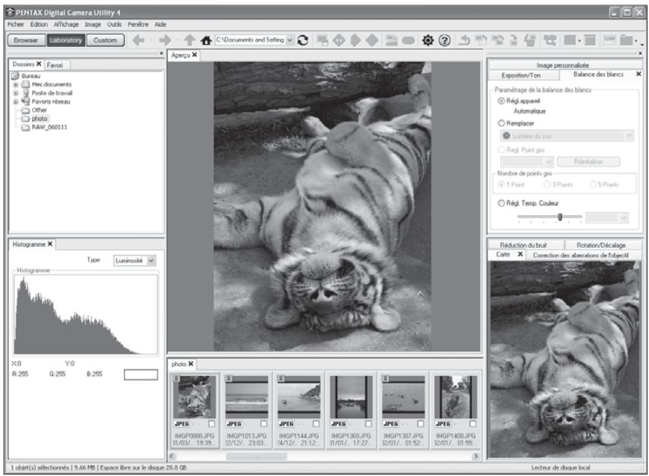This screenshot has height=476, width=649.
Task: Click the Custom mode button
Action: [105, 40]
